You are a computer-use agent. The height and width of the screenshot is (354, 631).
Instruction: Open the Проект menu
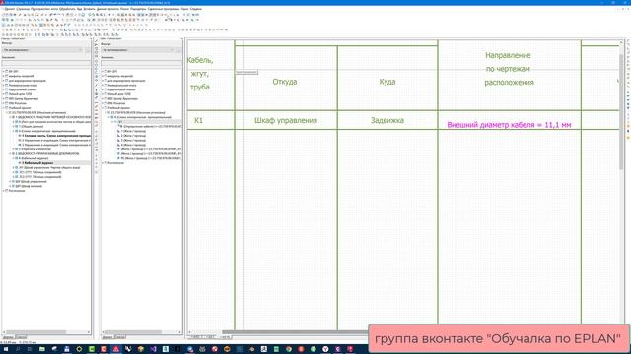pyautogui.click(x=10, y=9)
